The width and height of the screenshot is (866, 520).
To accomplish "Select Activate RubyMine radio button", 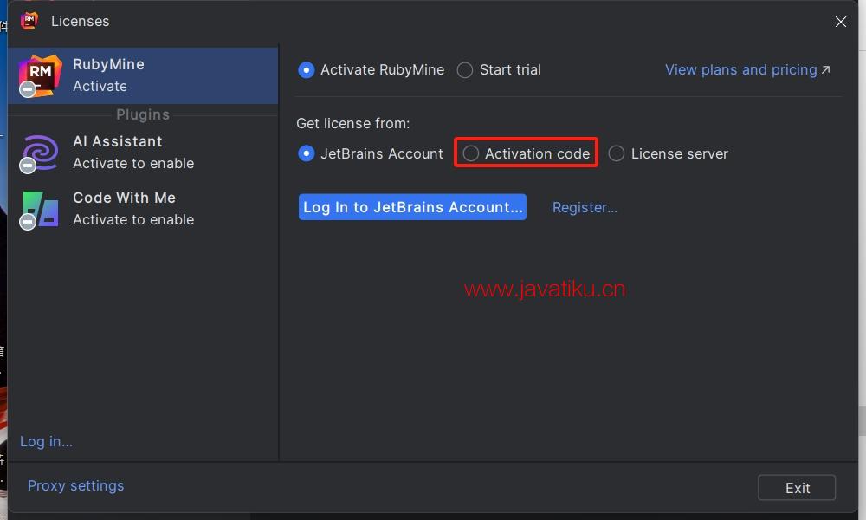I will click(306, 70).
